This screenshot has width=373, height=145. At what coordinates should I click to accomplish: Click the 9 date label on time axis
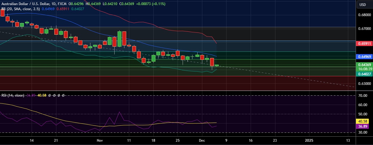pos(226,140)
